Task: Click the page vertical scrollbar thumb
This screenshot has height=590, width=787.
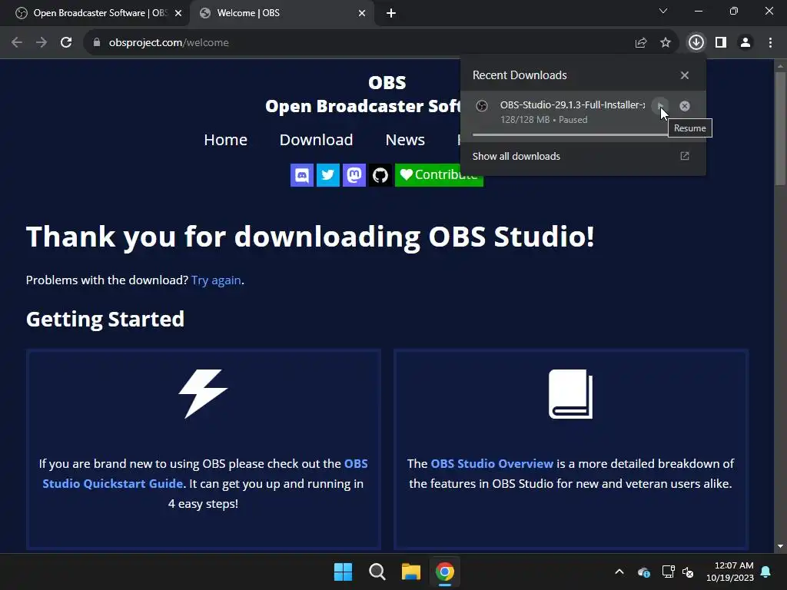Action: (780, 129)
